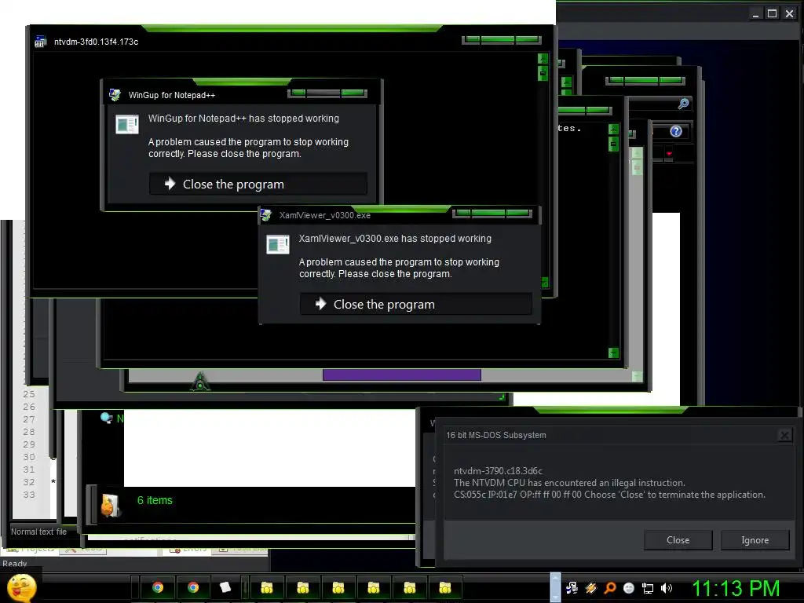Click the volume speaker tray icon
This screenshot has width=804, height=603.
[x=666, y=588]
